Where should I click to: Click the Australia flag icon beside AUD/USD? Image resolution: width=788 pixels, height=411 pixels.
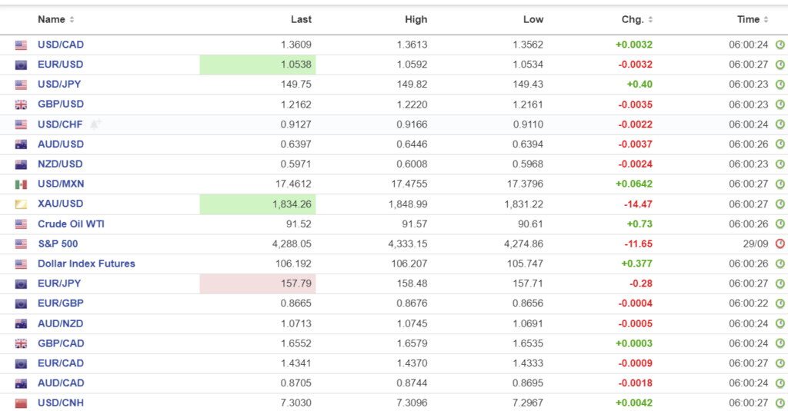[21, 144]
